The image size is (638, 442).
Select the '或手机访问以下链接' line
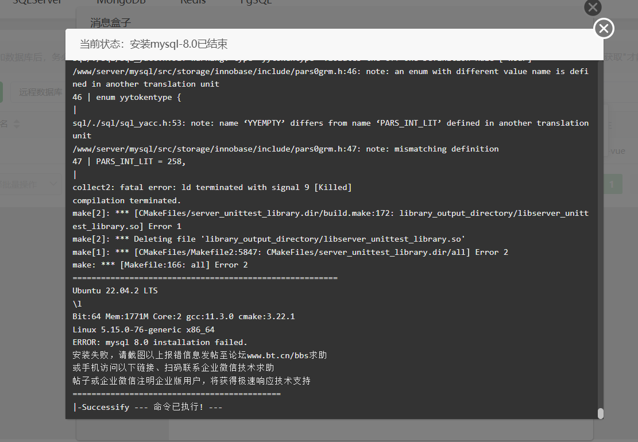pos(173,368)
